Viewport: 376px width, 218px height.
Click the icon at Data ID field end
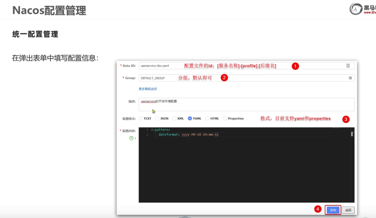(348, 65)
